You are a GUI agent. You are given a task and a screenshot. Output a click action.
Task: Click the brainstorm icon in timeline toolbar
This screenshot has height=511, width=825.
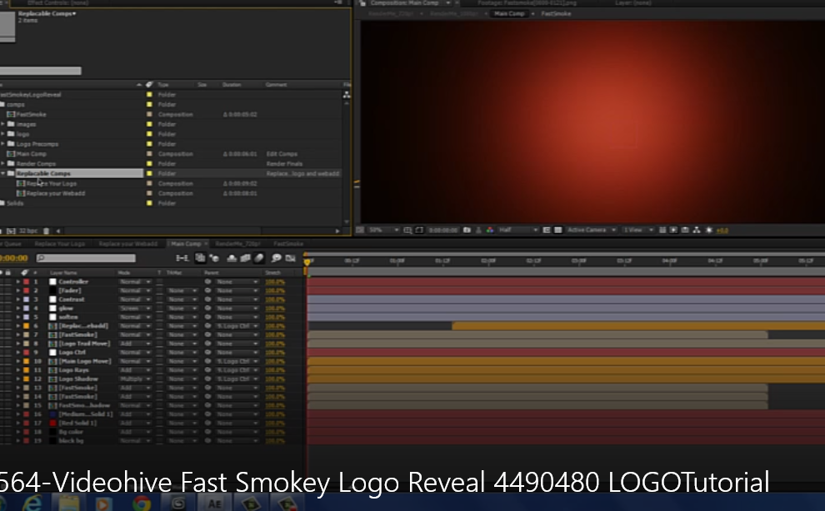click(x=276, y=258)
